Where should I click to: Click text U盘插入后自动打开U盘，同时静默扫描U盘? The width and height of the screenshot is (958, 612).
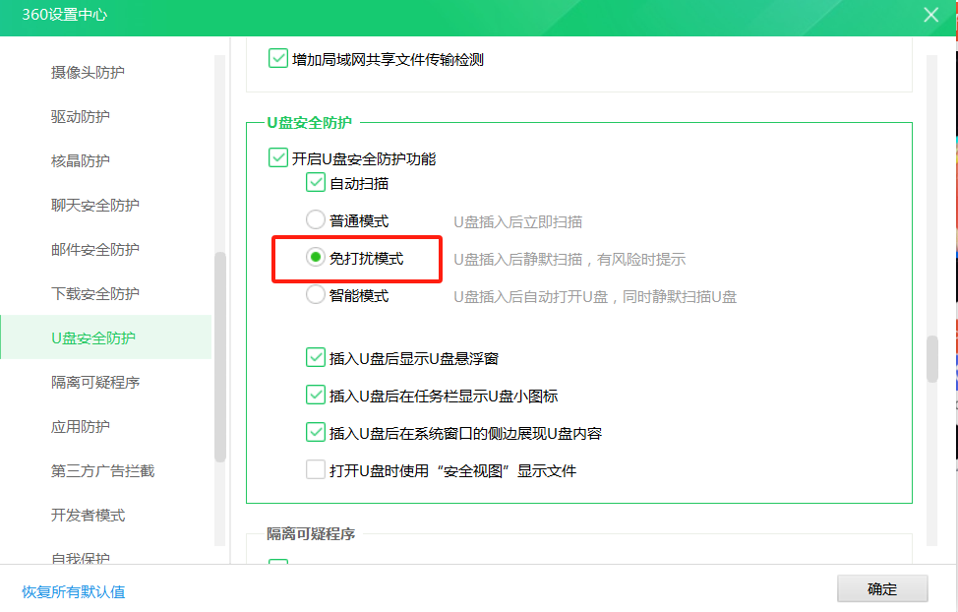point(595,297)
